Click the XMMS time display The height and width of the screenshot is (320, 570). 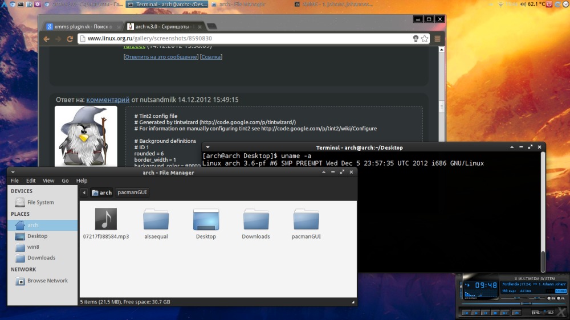point(486,285)
